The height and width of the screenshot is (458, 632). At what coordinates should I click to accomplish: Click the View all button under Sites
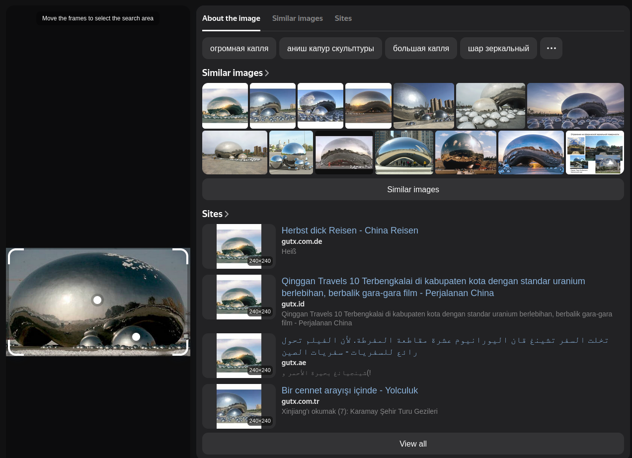[413, 444]
